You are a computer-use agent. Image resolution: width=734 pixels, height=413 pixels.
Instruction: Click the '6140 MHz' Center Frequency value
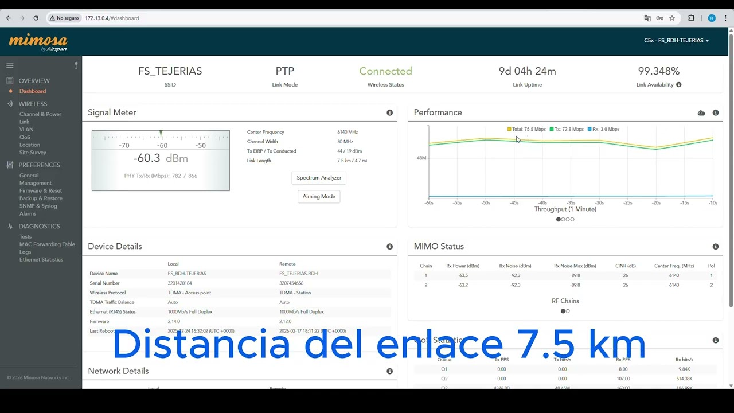[348, 132]
